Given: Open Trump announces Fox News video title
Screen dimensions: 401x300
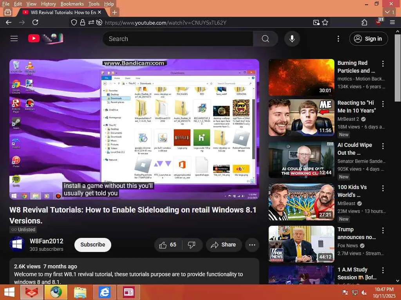Looking at the screenshot, I should tap(356, 233).
